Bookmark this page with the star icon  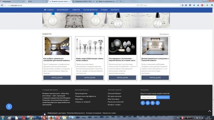click(183, 5)
